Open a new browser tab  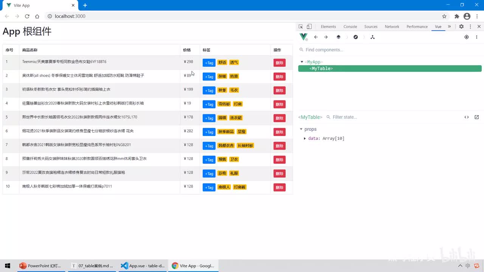click(x=85, y=5)
